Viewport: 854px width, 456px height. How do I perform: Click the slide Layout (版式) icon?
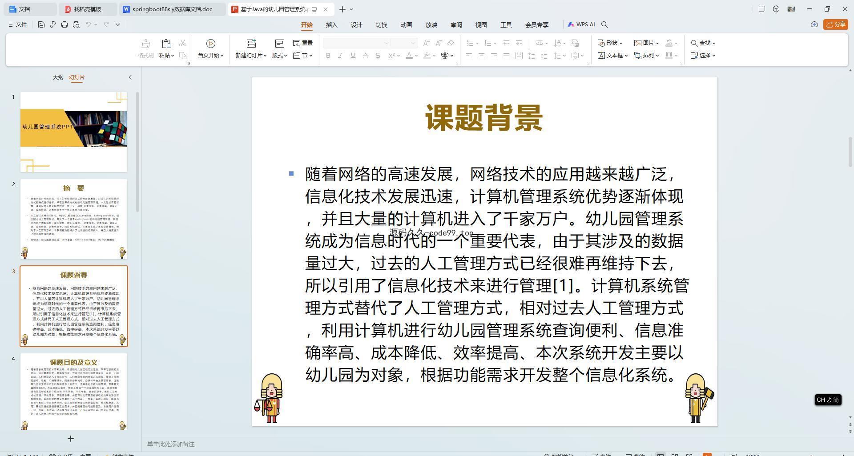tap(279, 43)
